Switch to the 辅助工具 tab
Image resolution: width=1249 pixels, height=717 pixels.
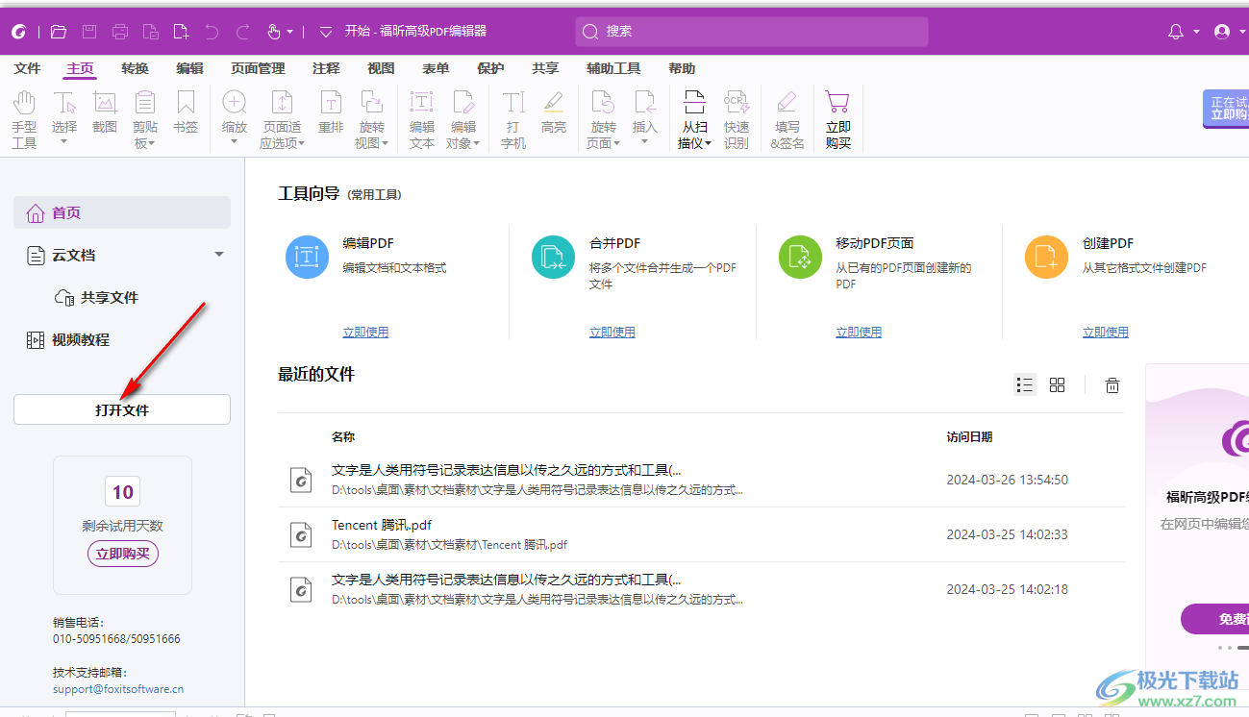[614, 68]
